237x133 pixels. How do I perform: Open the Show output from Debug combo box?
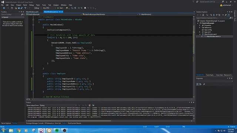[58, 105]
